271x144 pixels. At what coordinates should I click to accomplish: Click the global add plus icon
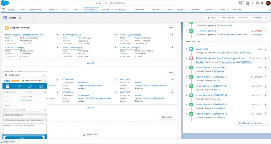click(x=248, y=3)
